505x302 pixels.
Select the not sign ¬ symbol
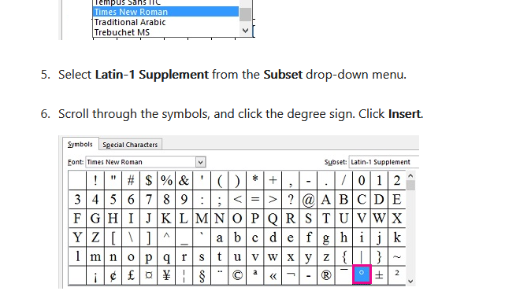pyautogui.click(x=291, y=275)
